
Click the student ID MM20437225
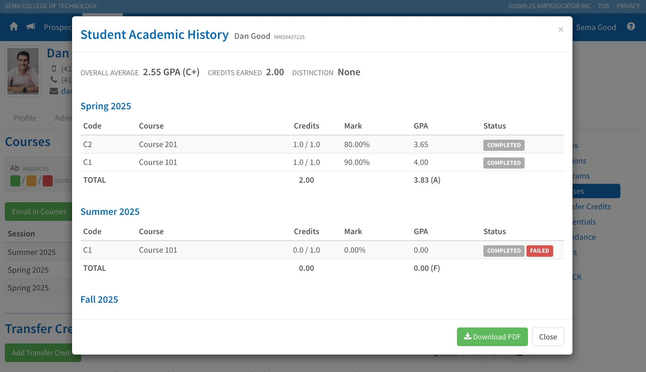[x=289, y=37]
